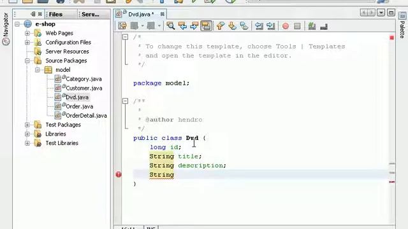Toggle bookmark on current line
Image resolution: width=408 pixels, height=229 pixels.
click(x=244, y=25)
